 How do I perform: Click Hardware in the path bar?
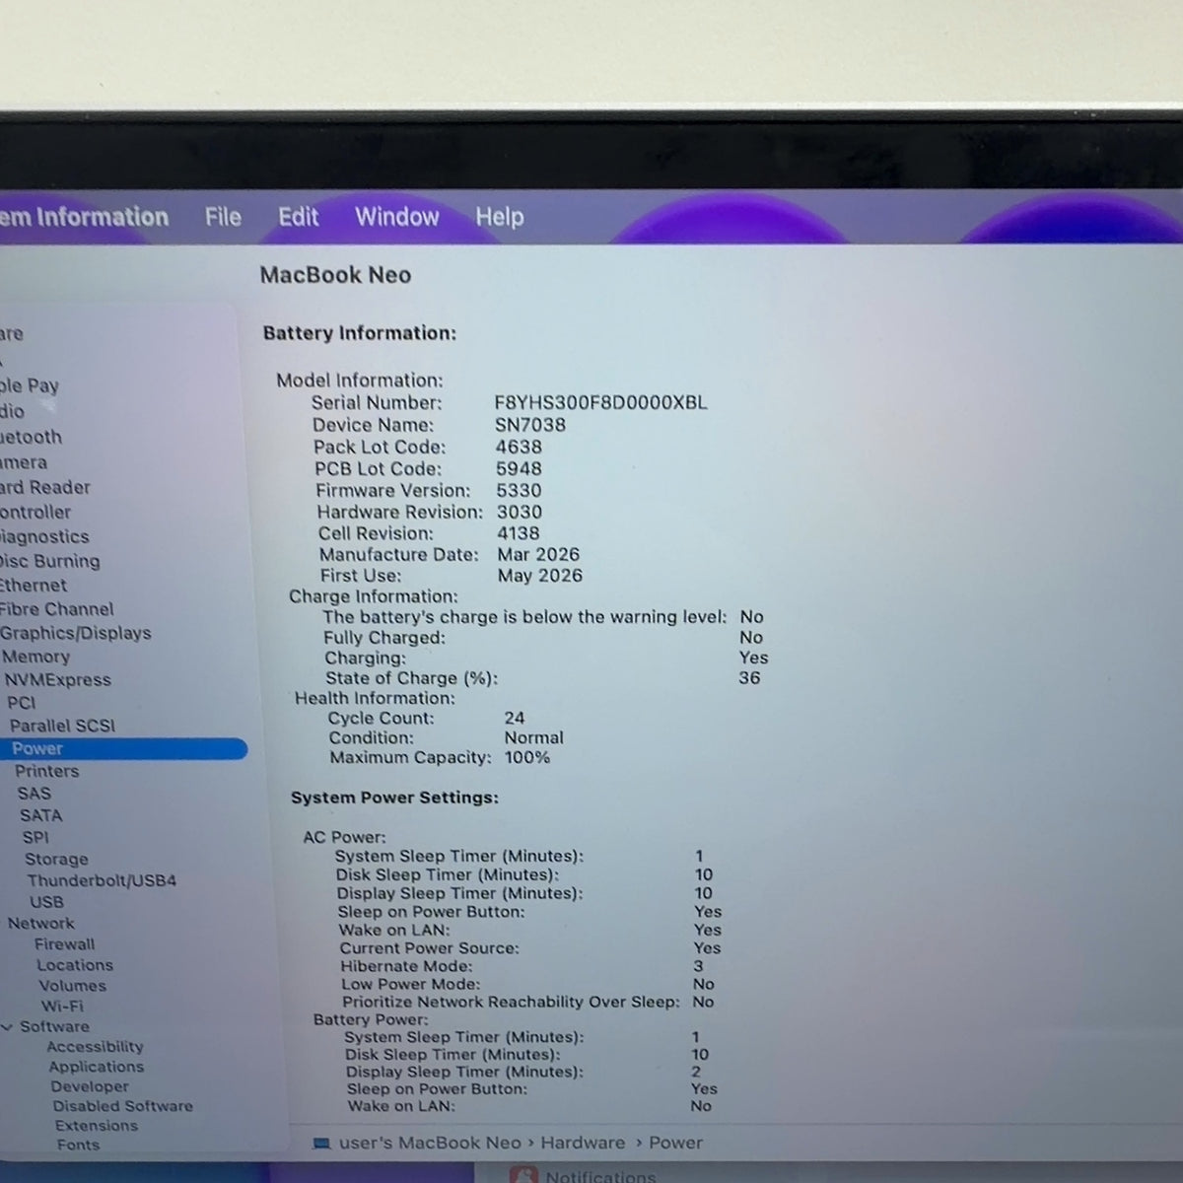(x=583, y=1144)
